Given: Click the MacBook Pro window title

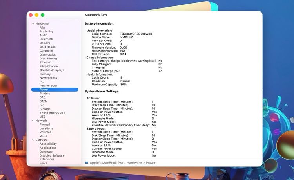Looking at the screenshot, I should pos(96,15).
